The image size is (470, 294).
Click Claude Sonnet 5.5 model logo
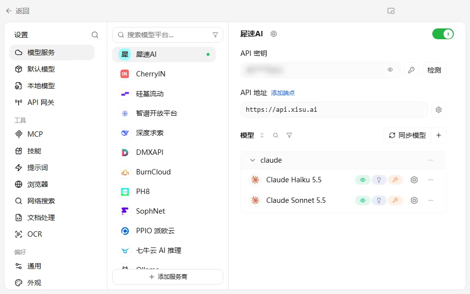255,200
